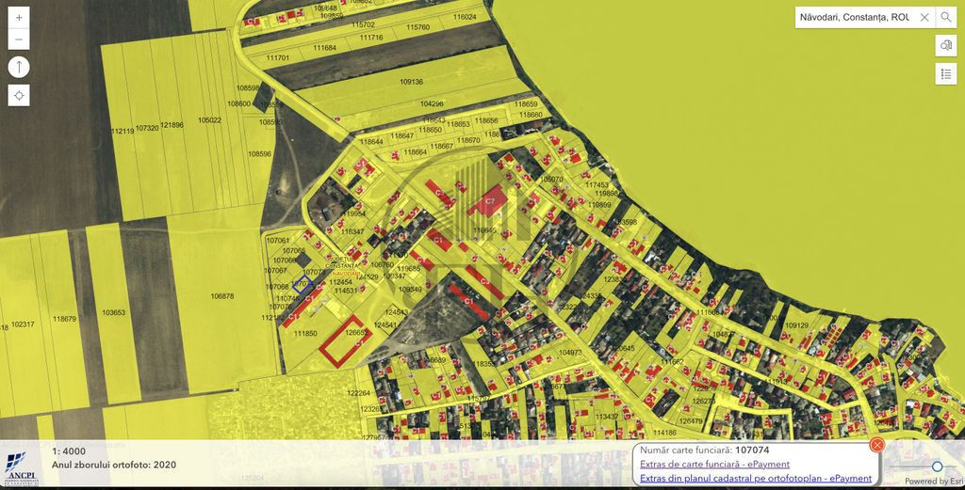Select parcel 105022 on the map
Screen dimensions: 965x490
click(209, 120)
